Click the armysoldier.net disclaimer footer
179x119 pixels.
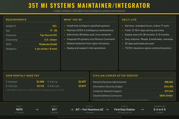coord(89,117)
